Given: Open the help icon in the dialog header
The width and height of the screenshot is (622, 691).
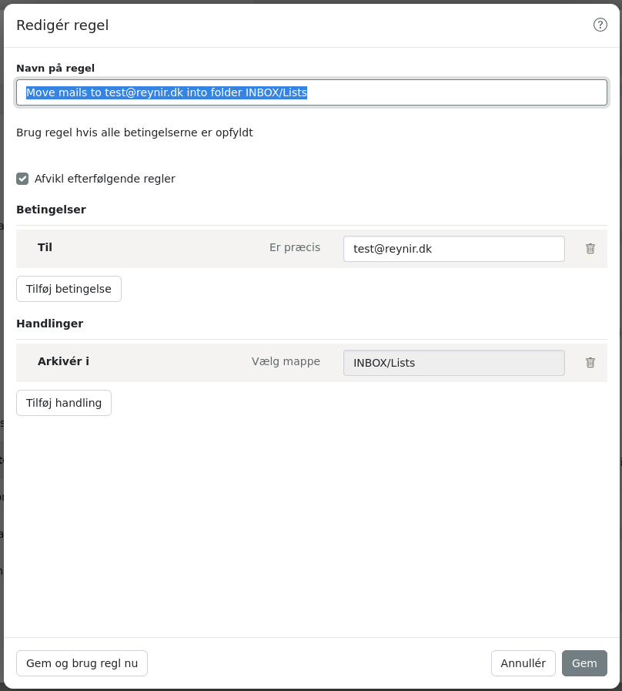Looking at the screenshot, I should (x=600, y=25).
